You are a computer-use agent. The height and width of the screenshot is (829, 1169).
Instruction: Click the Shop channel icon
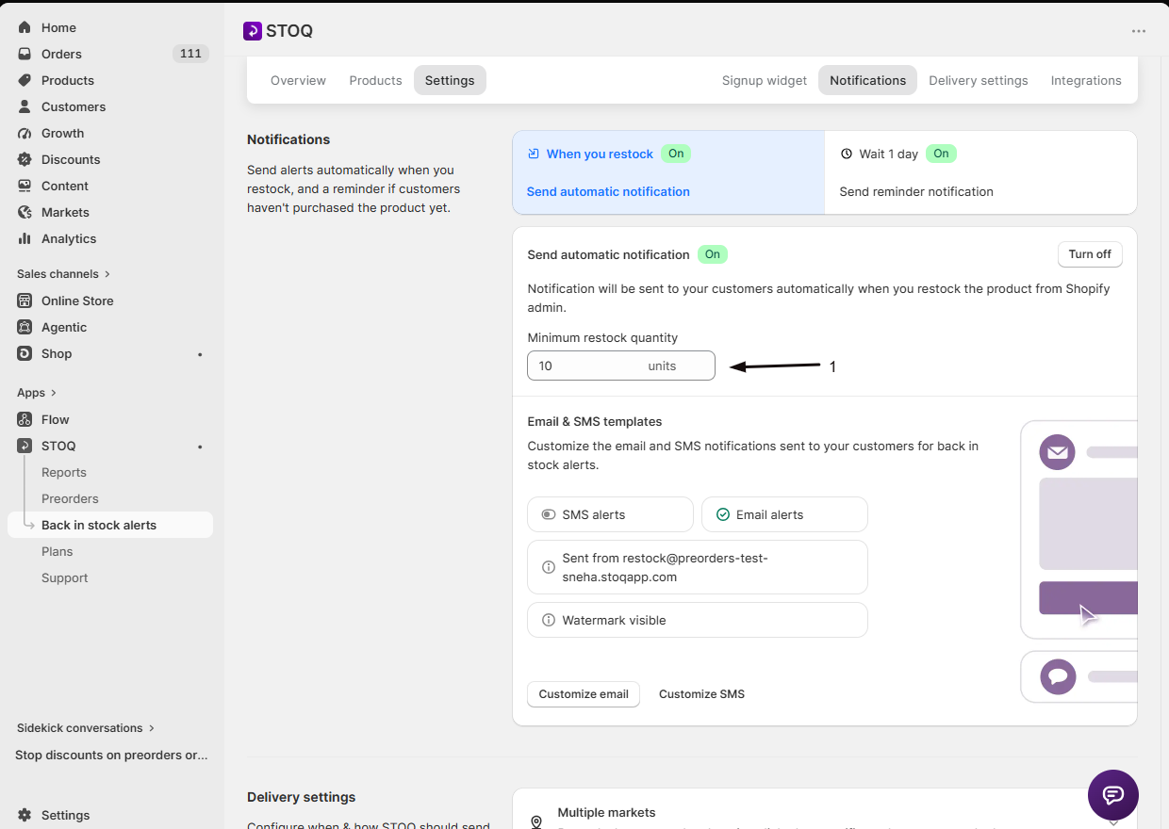coord(25,353)
